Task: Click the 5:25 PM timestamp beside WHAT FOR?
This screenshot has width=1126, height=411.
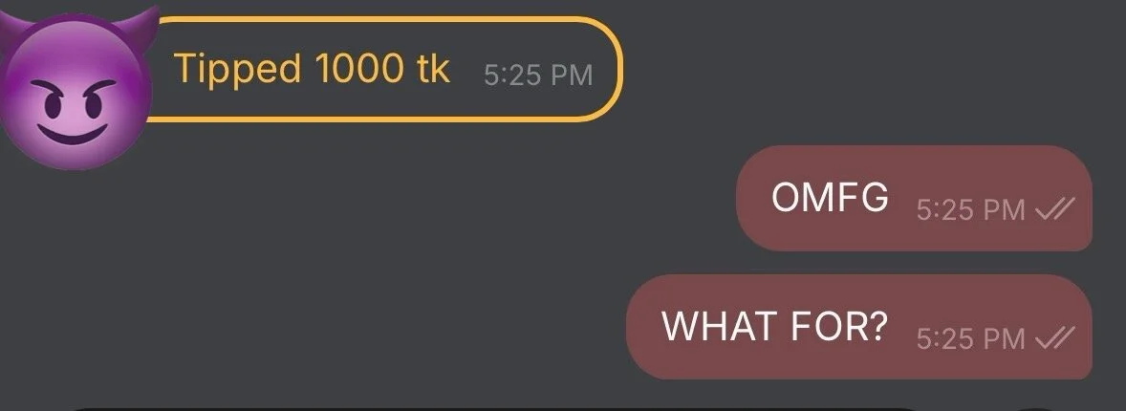Action: click(970, 338)
